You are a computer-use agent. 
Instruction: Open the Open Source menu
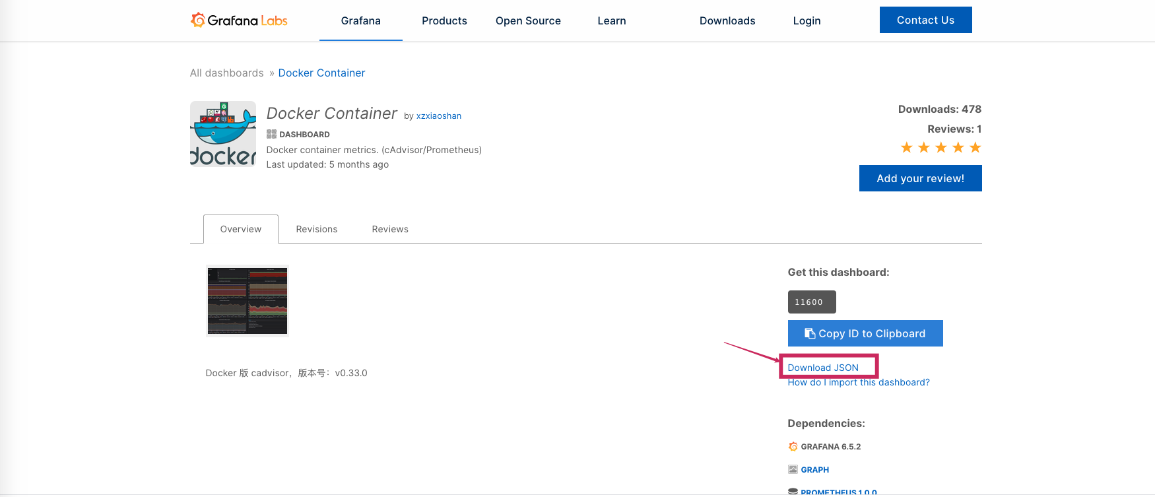click(528, 20)
